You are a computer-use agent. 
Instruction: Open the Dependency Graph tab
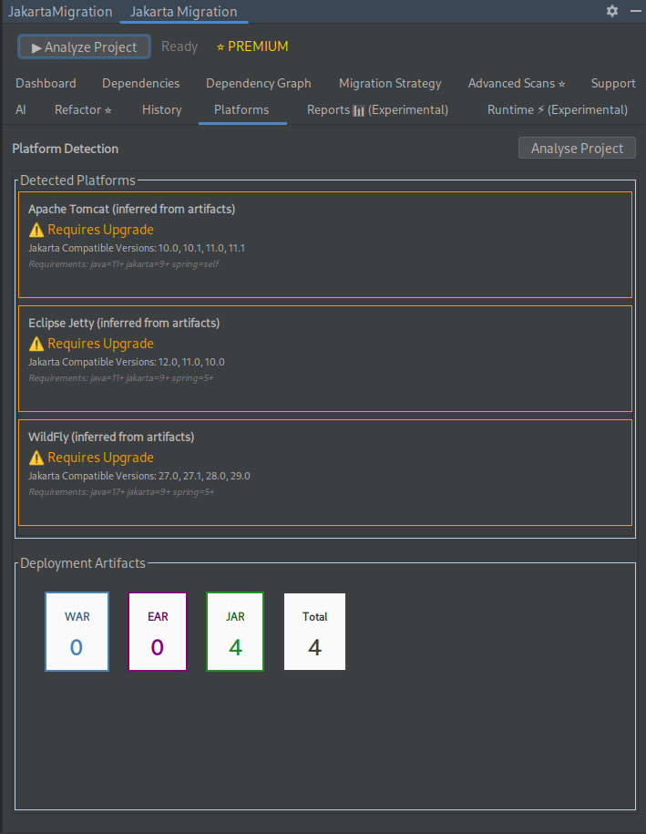coord(259,84)
